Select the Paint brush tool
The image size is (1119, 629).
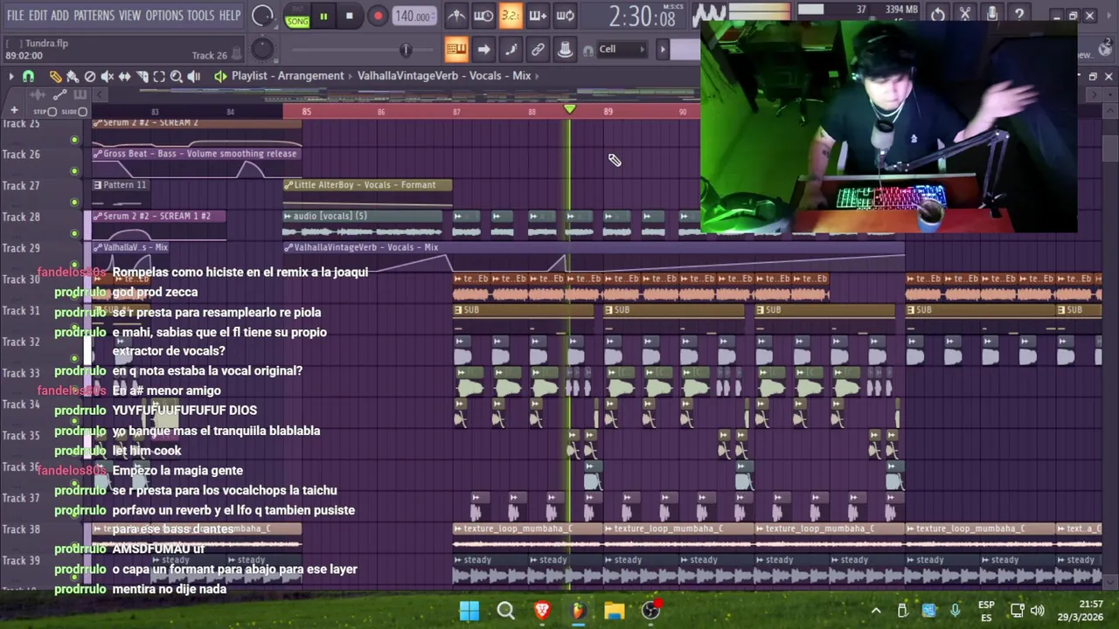click(73, 76)
